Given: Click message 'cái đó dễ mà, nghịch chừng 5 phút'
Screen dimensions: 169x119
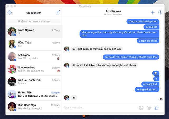Looking at the screenshot, I should pos(131,57).
